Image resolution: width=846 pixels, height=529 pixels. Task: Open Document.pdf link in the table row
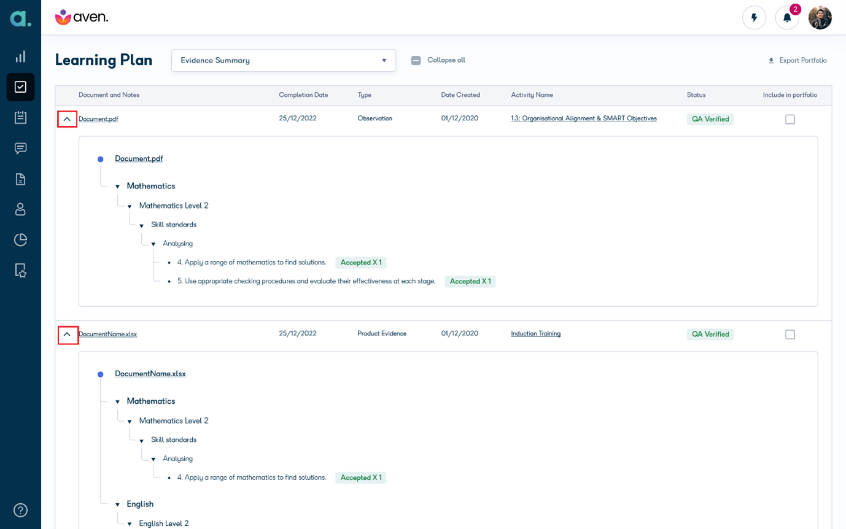tap(98, 119)
